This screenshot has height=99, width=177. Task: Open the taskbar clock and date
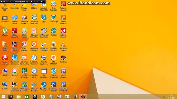pyautogui.click(x=171, y=97)
